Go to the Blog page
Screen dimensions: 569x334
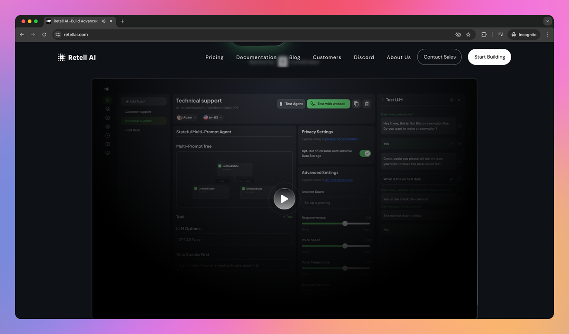[x=294, y=57]
